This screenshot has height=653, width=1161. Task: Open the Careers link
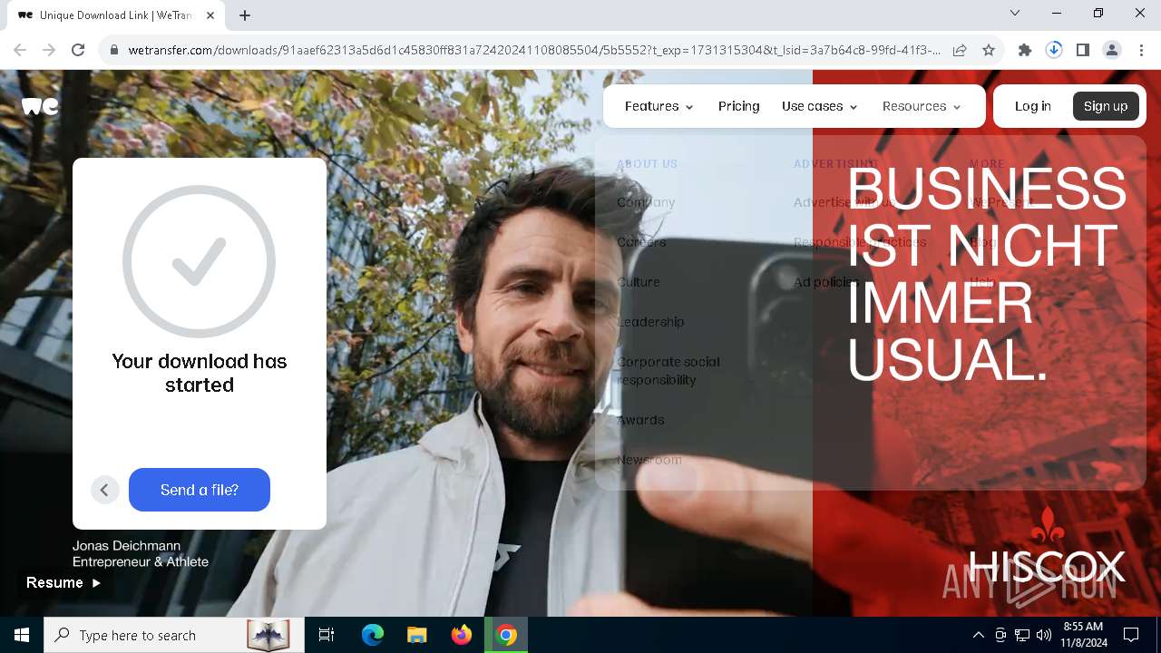coord(641,242)
